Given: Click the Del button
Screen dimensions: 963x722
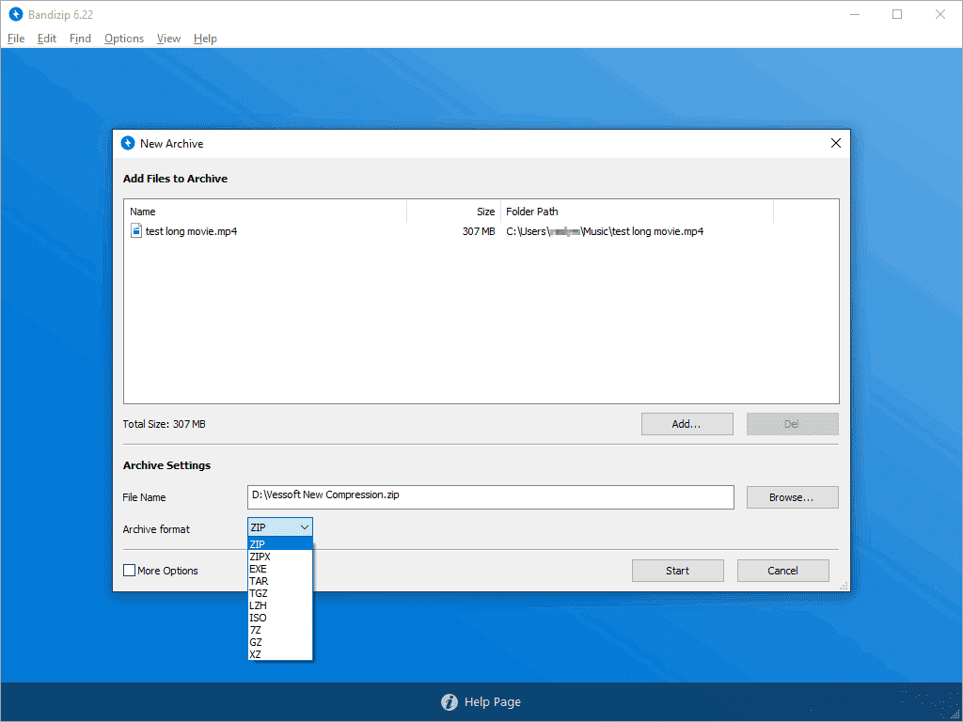Looking at the screenshot, I should [x=792, y=424].
